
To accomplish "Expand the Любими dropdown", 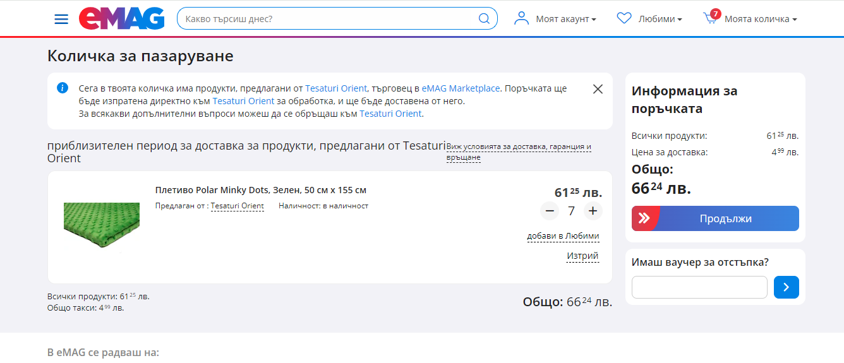I will (x=660, y=19).
